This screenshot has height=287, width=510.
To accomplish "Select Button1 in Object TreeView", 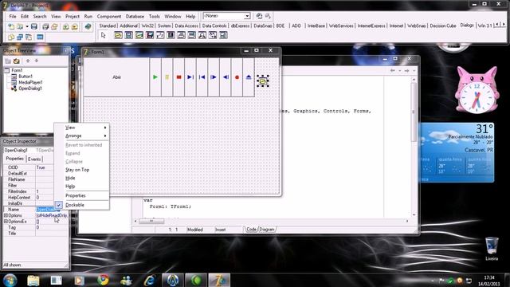I will [x=25, y=77].
